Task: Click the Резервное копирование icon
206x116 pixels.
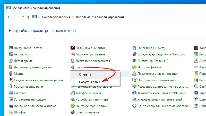Action: pos(134,86)
